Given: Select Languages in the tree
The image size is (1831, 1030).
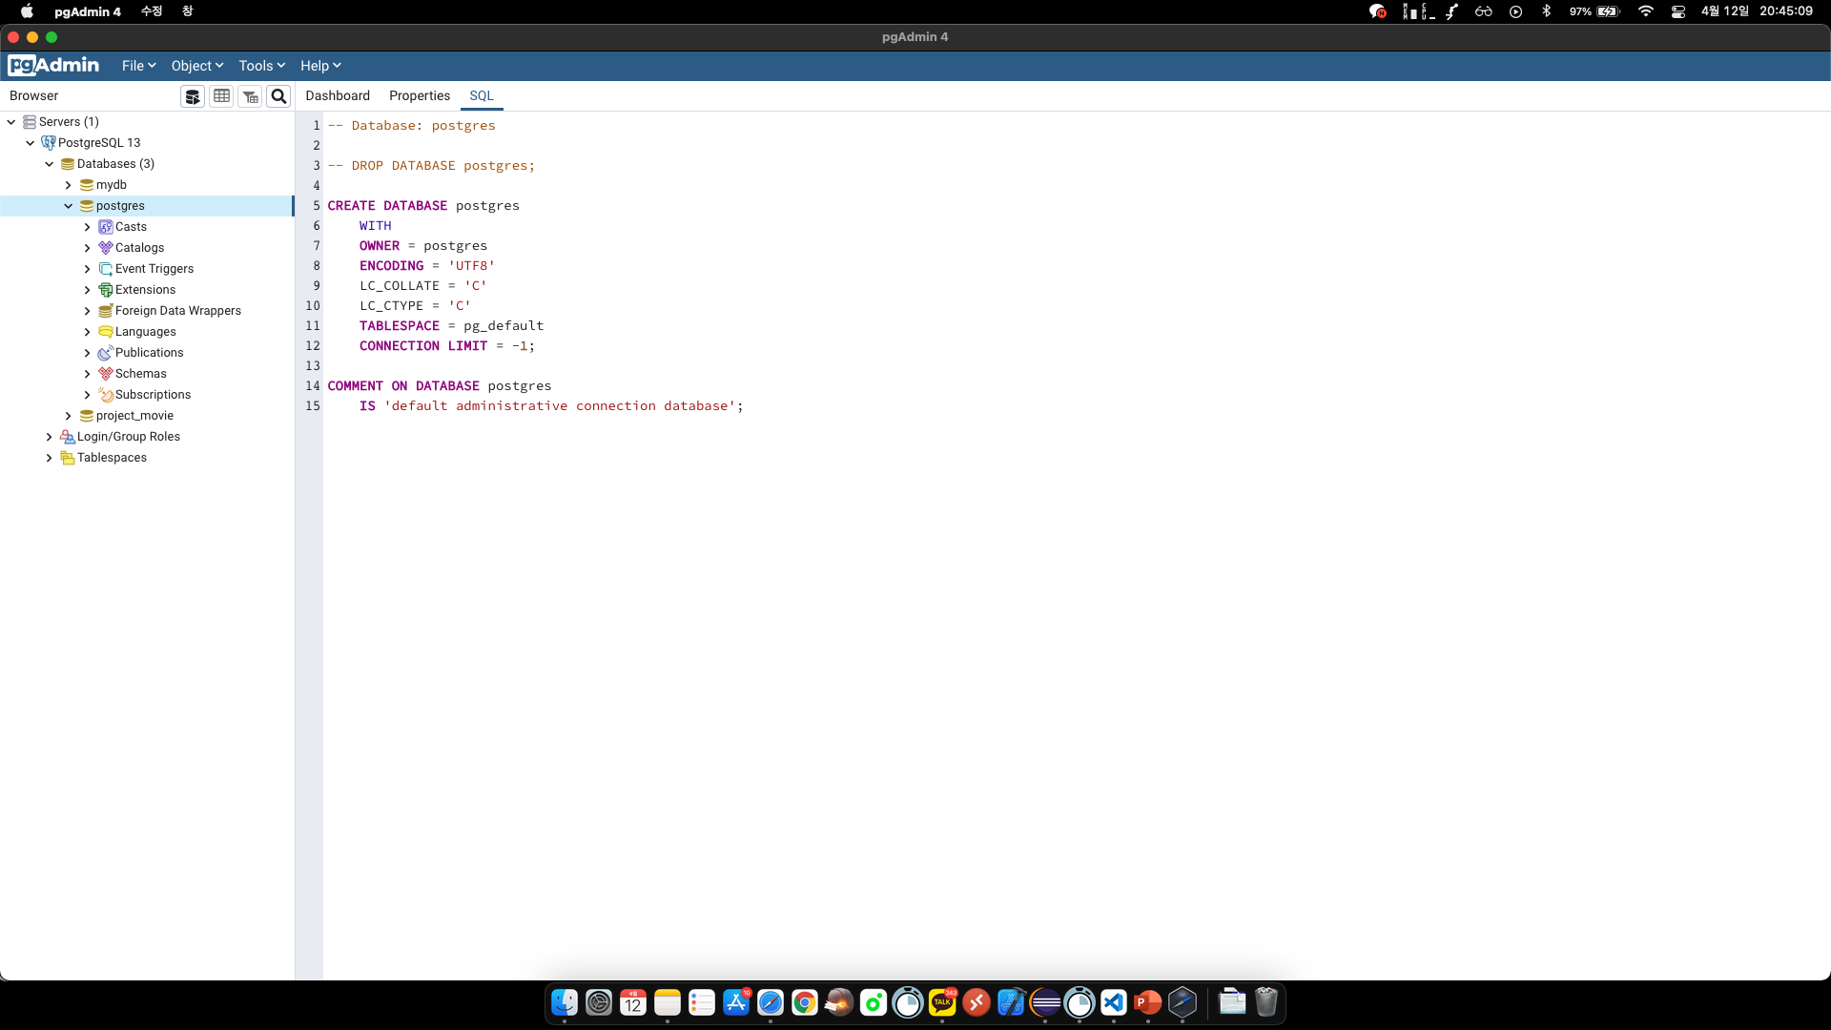Looking at the screenshot, I should 146,332.
